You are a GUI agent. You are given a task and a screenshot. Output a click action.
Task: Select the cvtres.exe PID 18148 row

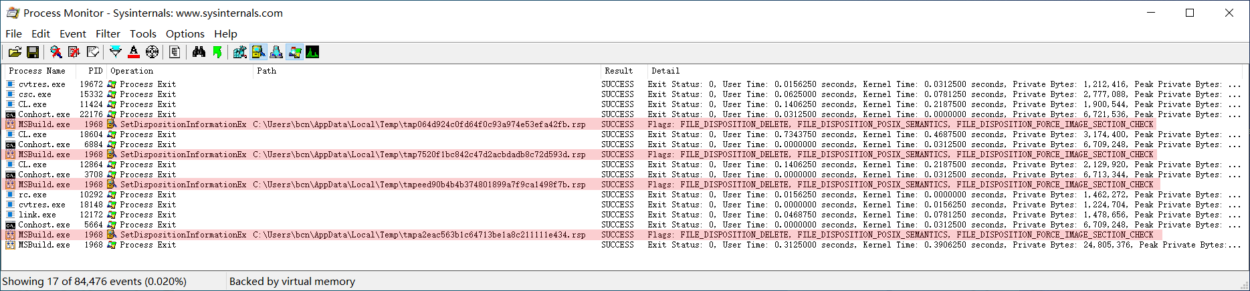click(x=623, y=205)
